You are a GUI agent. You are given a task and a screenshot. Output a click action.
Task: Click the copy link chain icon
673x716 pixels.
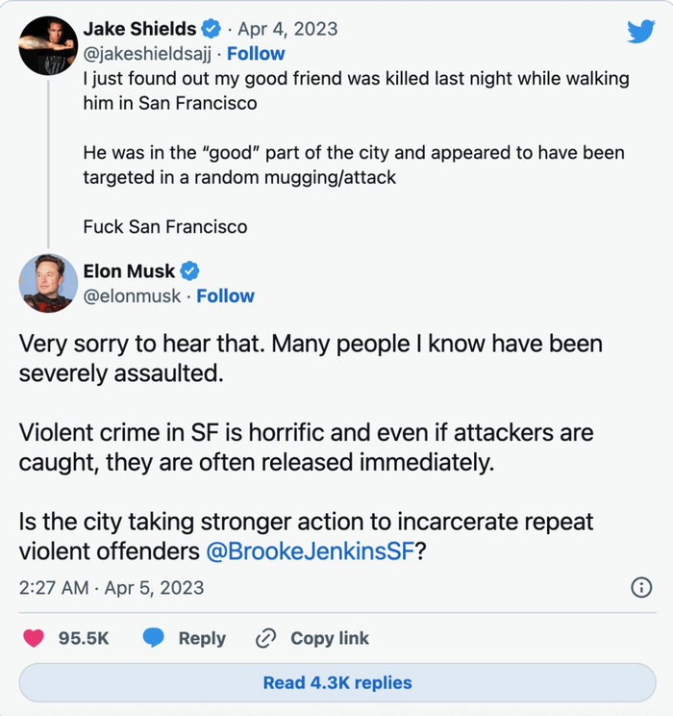(266, 638)
